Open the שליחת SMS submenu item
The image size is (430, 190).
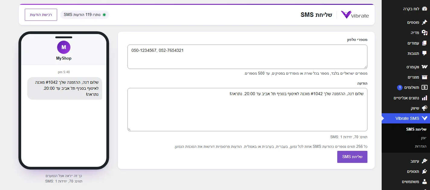pos(416,129)
